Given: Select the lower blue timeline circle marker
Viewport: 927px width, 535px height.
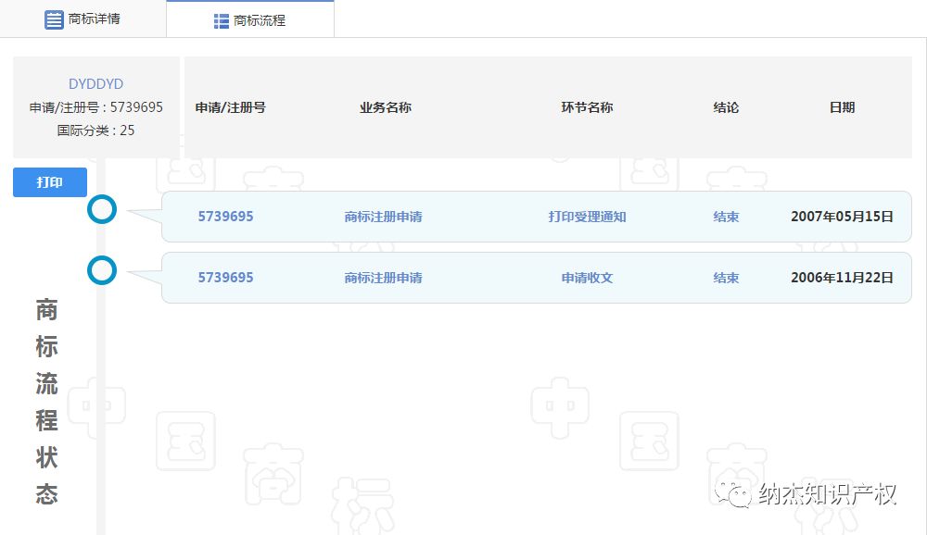Looking at the screenshot, I should pos(102,271).
